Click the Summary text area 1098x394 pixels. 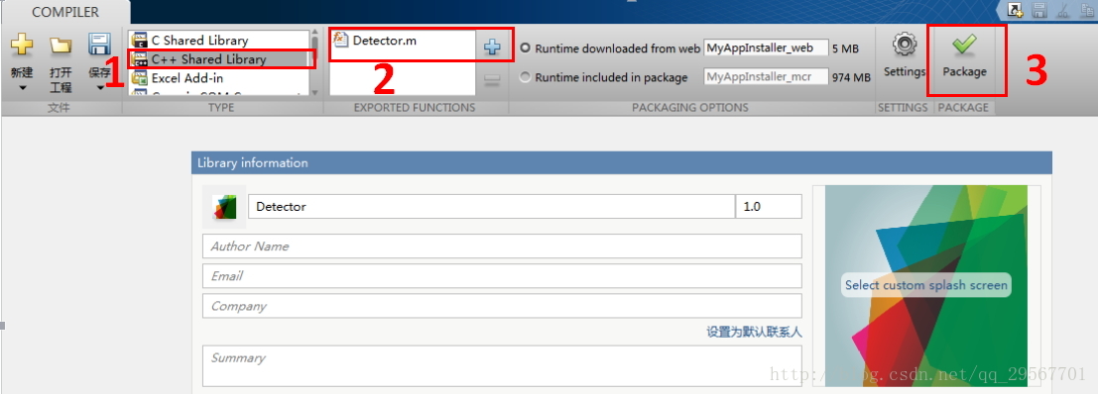pos(501,365)
